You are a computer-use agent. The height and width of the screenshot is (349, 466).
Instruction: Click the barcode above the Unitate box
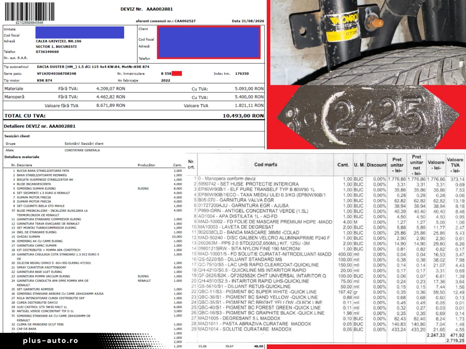(29, 12)
